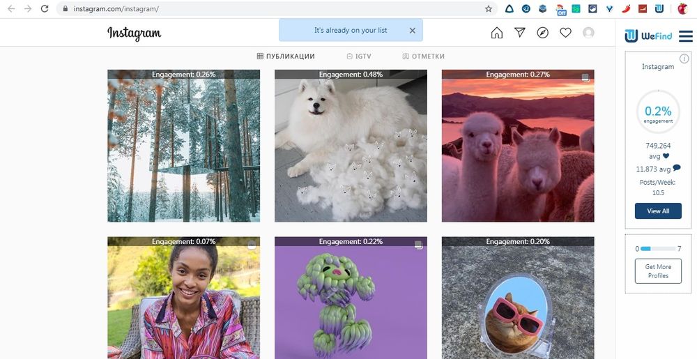Click the View All button
This screenshot has height=359, width=697.
pos(658,211)
